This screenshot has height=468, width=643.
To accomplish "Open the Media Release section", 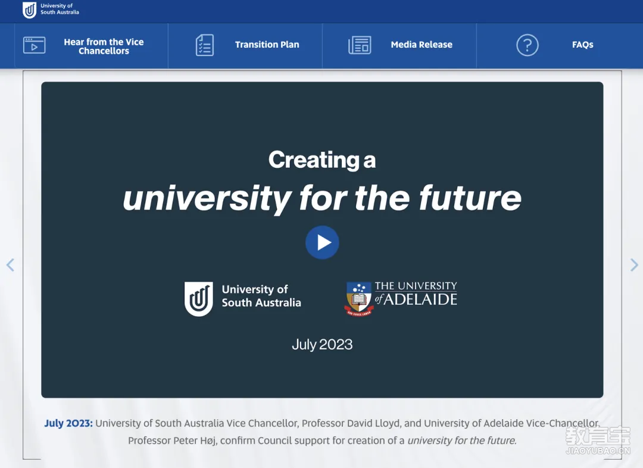I will [x=399, y=46].
